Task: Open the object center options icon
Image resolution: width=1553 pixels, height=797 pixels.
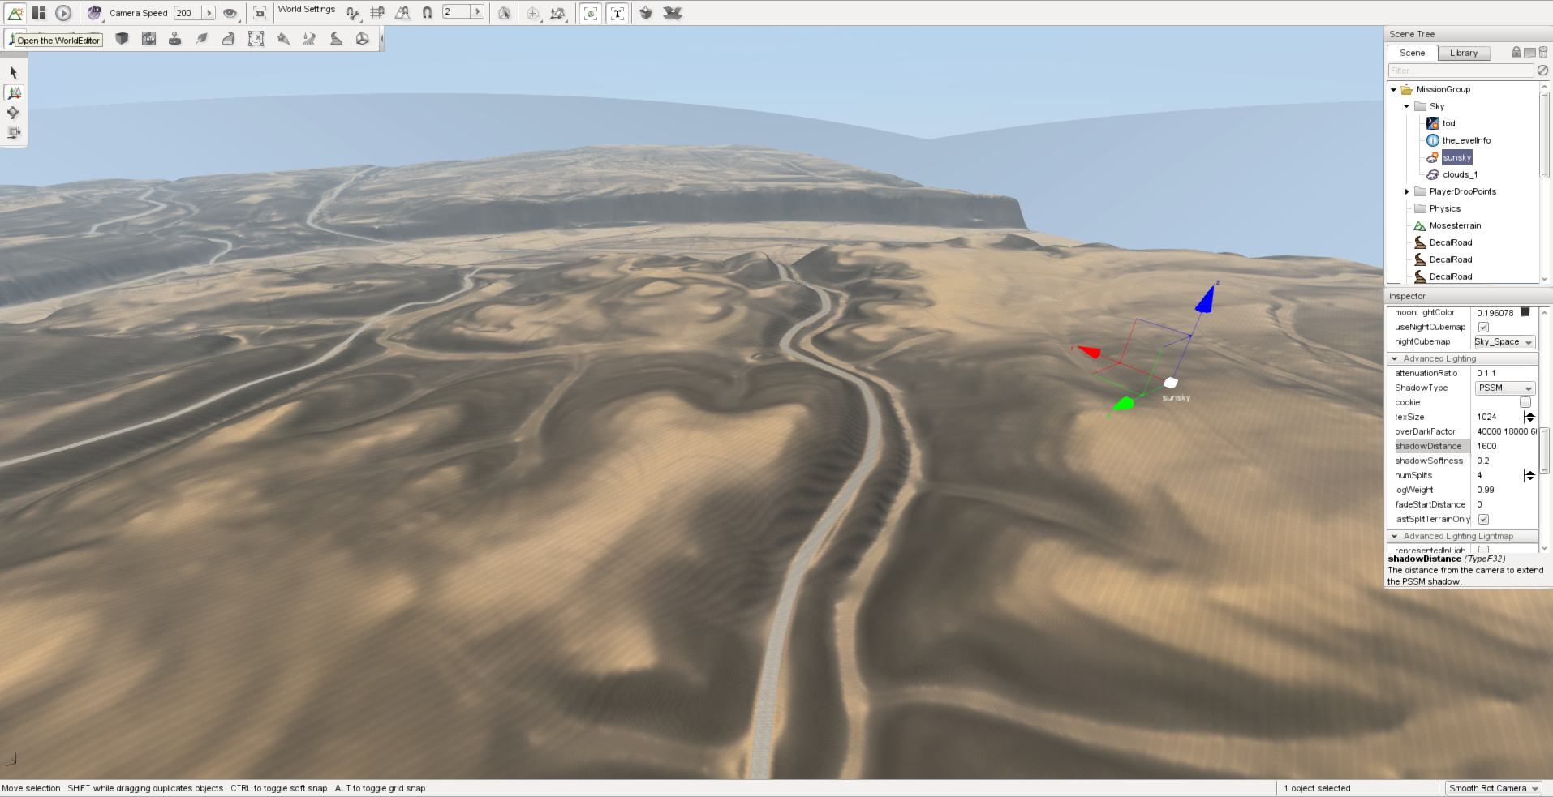Action: pos(533,13)
